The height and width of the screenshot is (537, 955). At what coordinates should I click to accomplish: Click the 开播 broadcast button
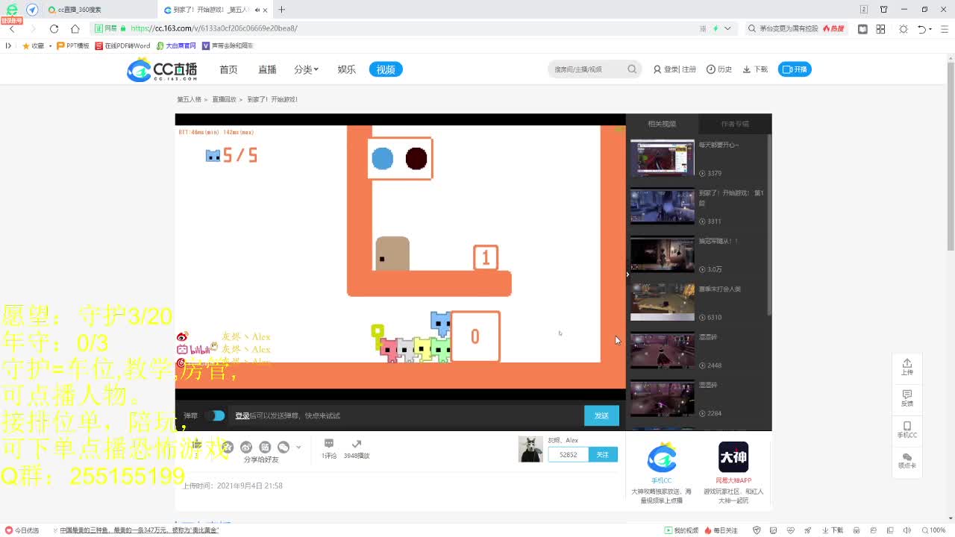795,69
